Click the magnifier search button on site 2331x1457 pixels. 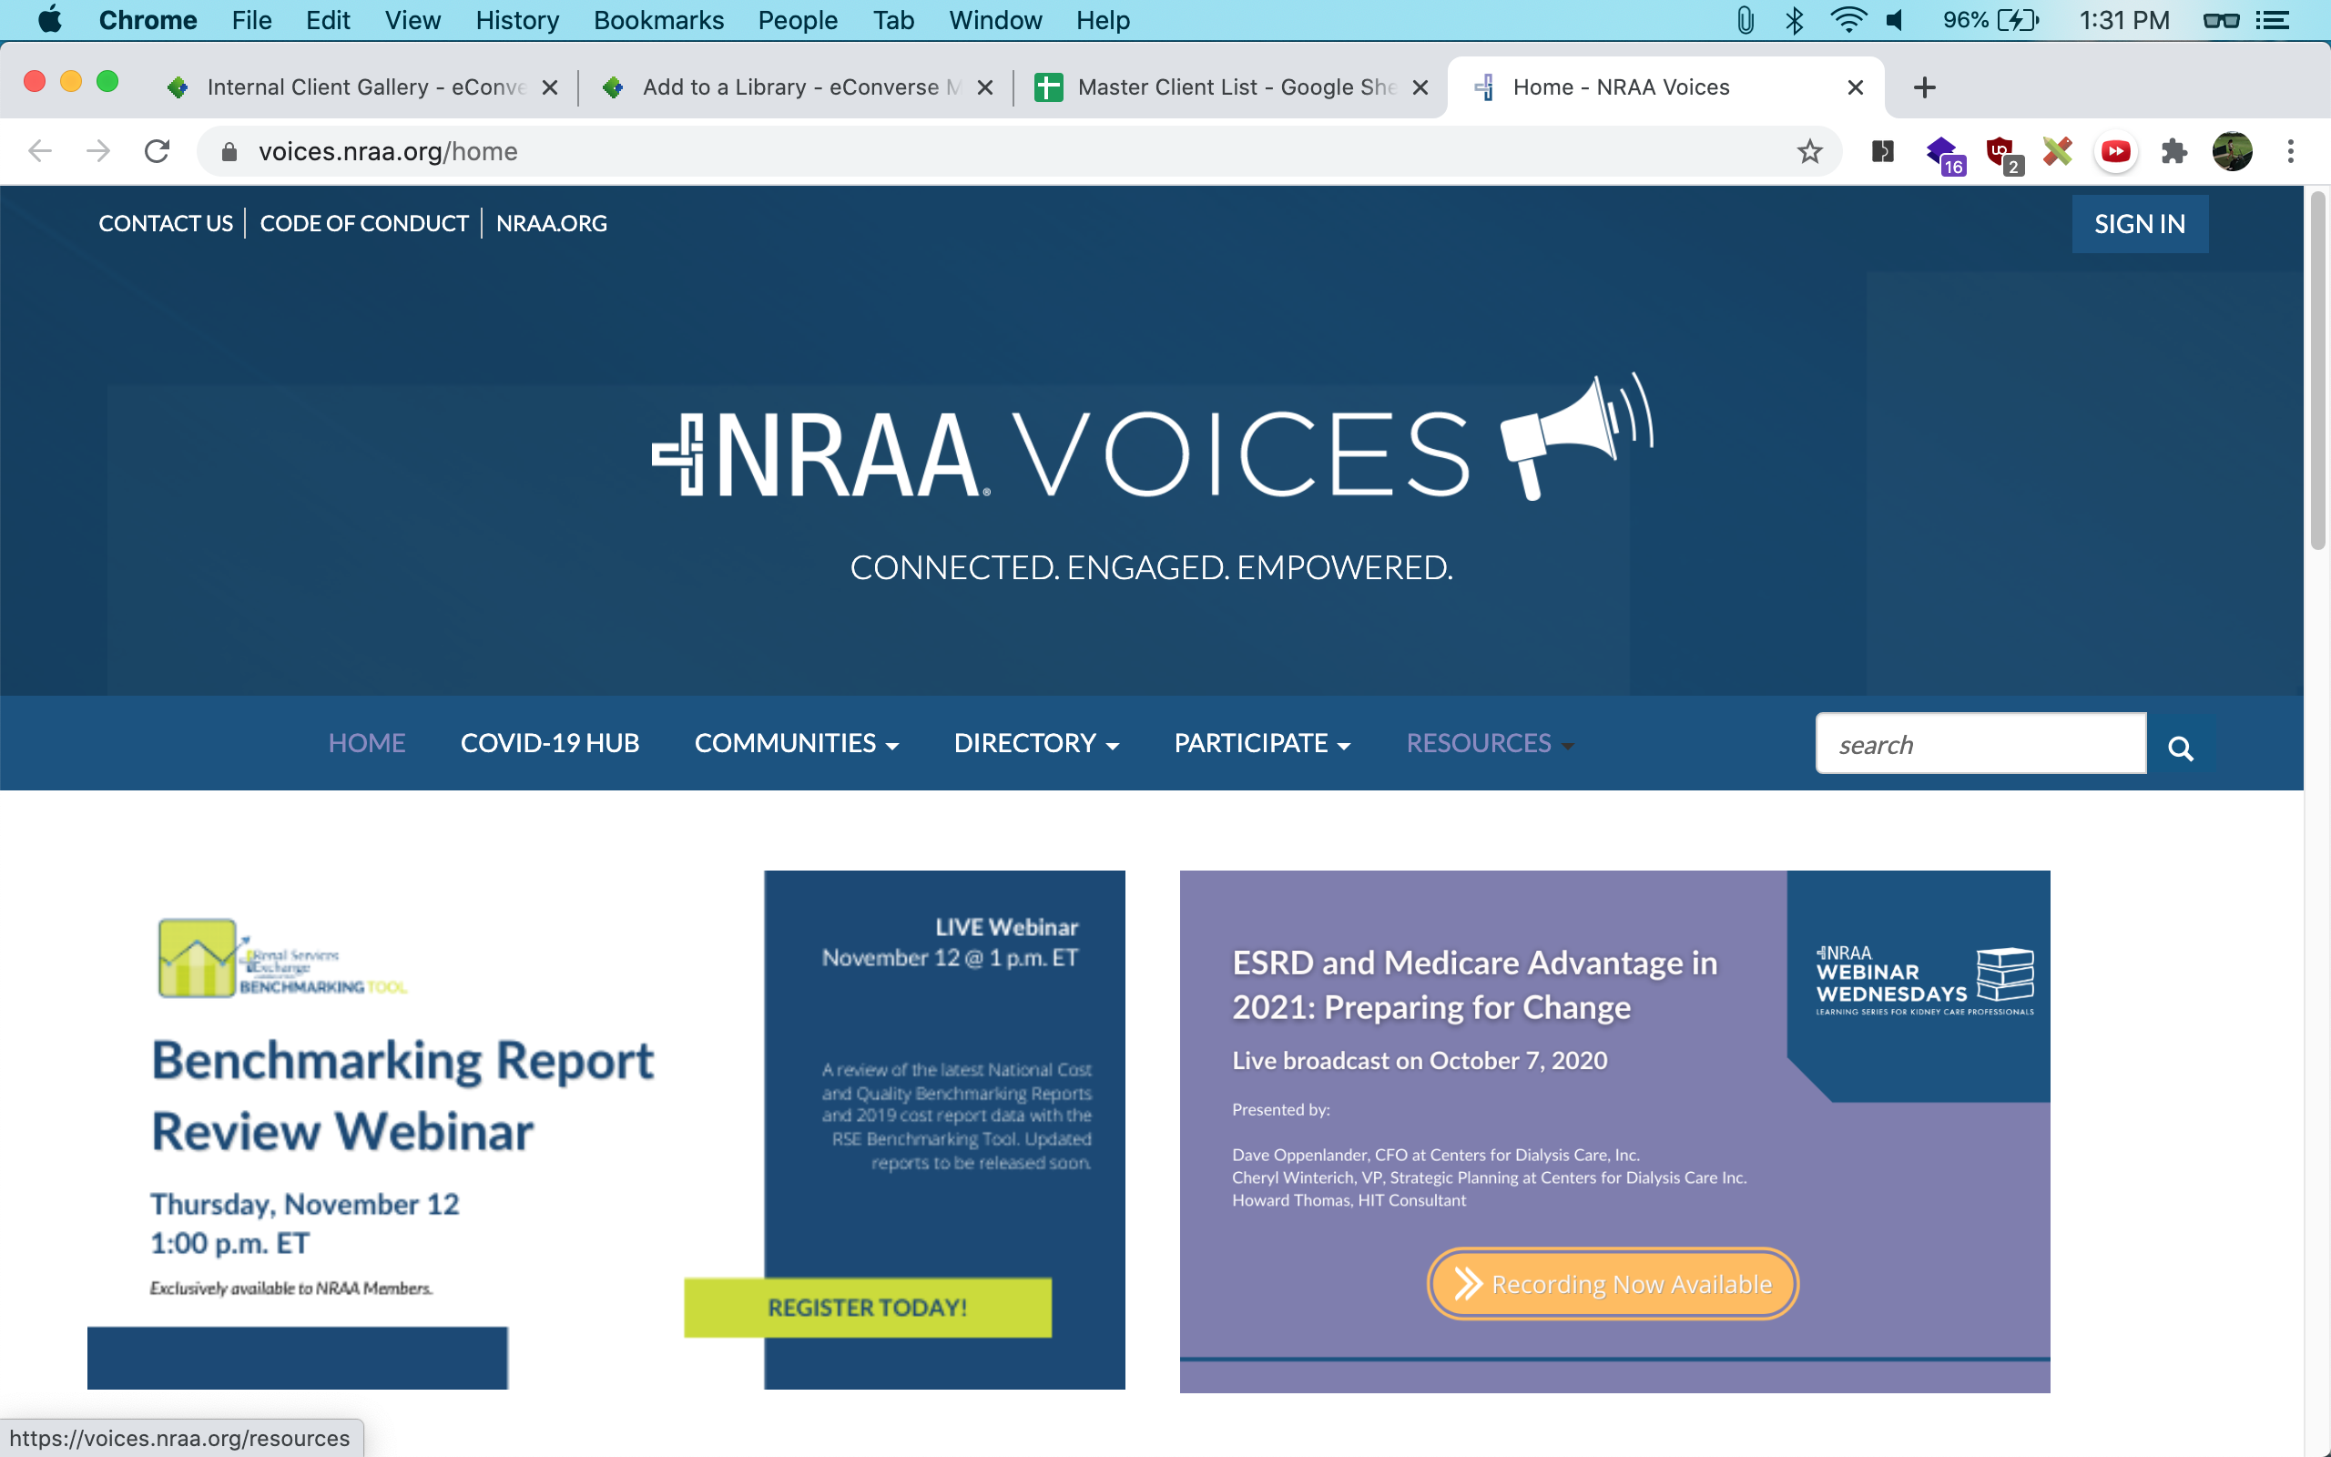point(2181,747)
